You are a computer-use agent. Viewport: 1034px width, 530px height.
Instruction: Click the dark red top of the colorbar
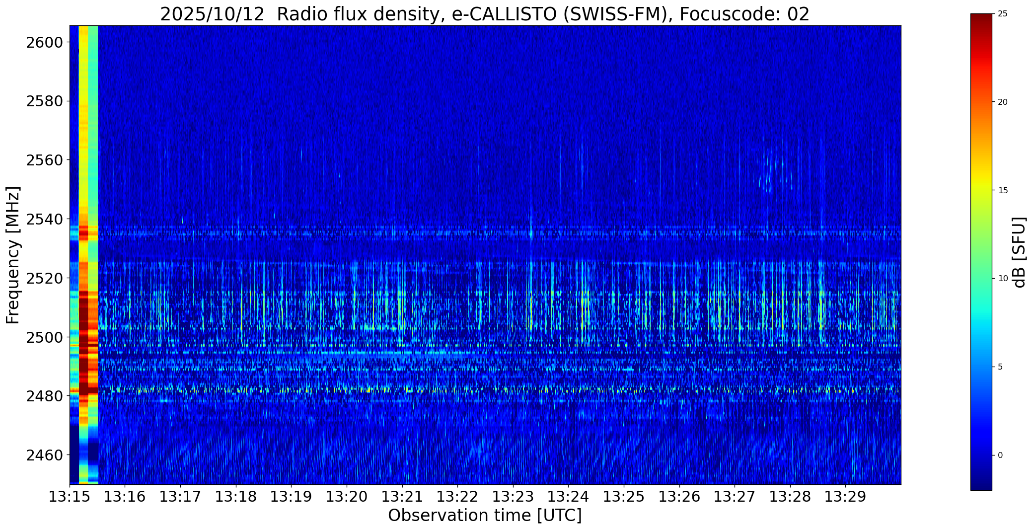(981, 22)
